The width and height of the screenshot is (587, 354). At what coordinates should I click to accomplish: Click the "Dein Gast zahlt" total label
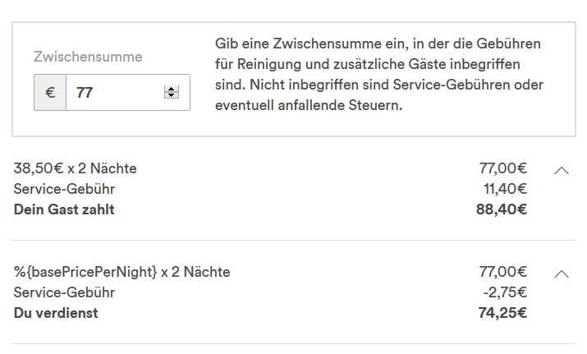tap(64, 209)
